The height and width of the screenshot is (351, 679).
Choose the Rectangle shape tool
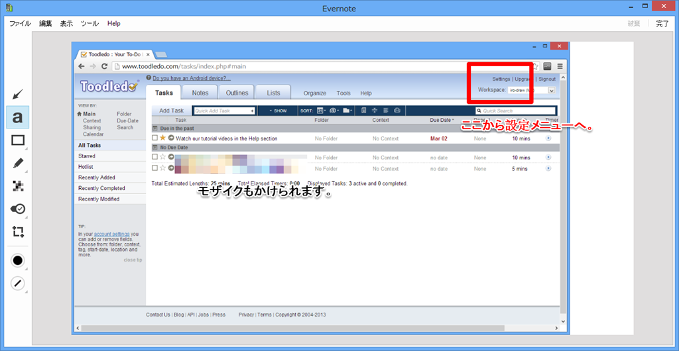18,140
